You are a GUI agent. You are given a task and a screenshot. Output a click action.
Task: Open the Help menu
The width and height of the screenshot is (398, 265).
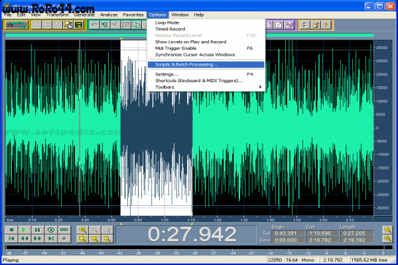tap(199, 15)
